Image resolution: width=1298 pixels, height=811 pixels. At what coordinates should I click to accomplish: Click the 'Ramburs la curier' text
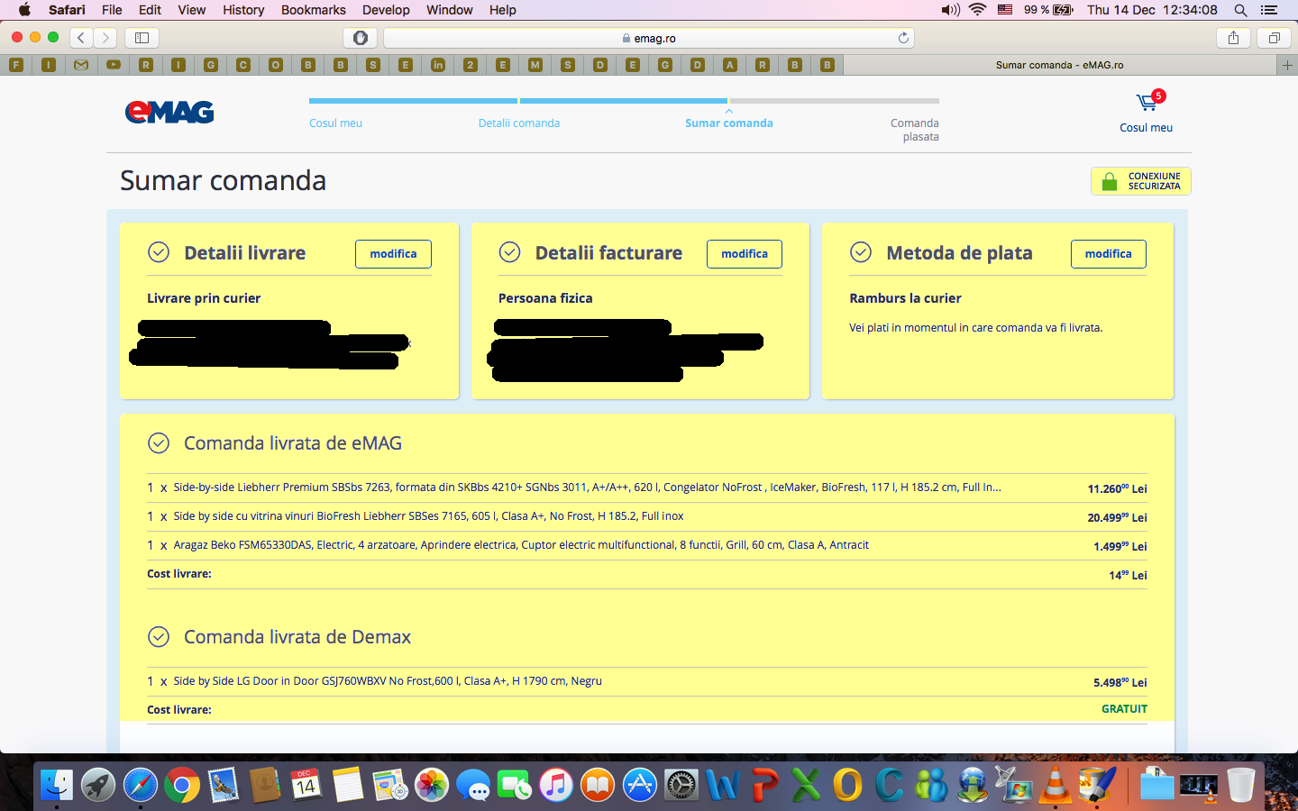click(x=905, y=298)
